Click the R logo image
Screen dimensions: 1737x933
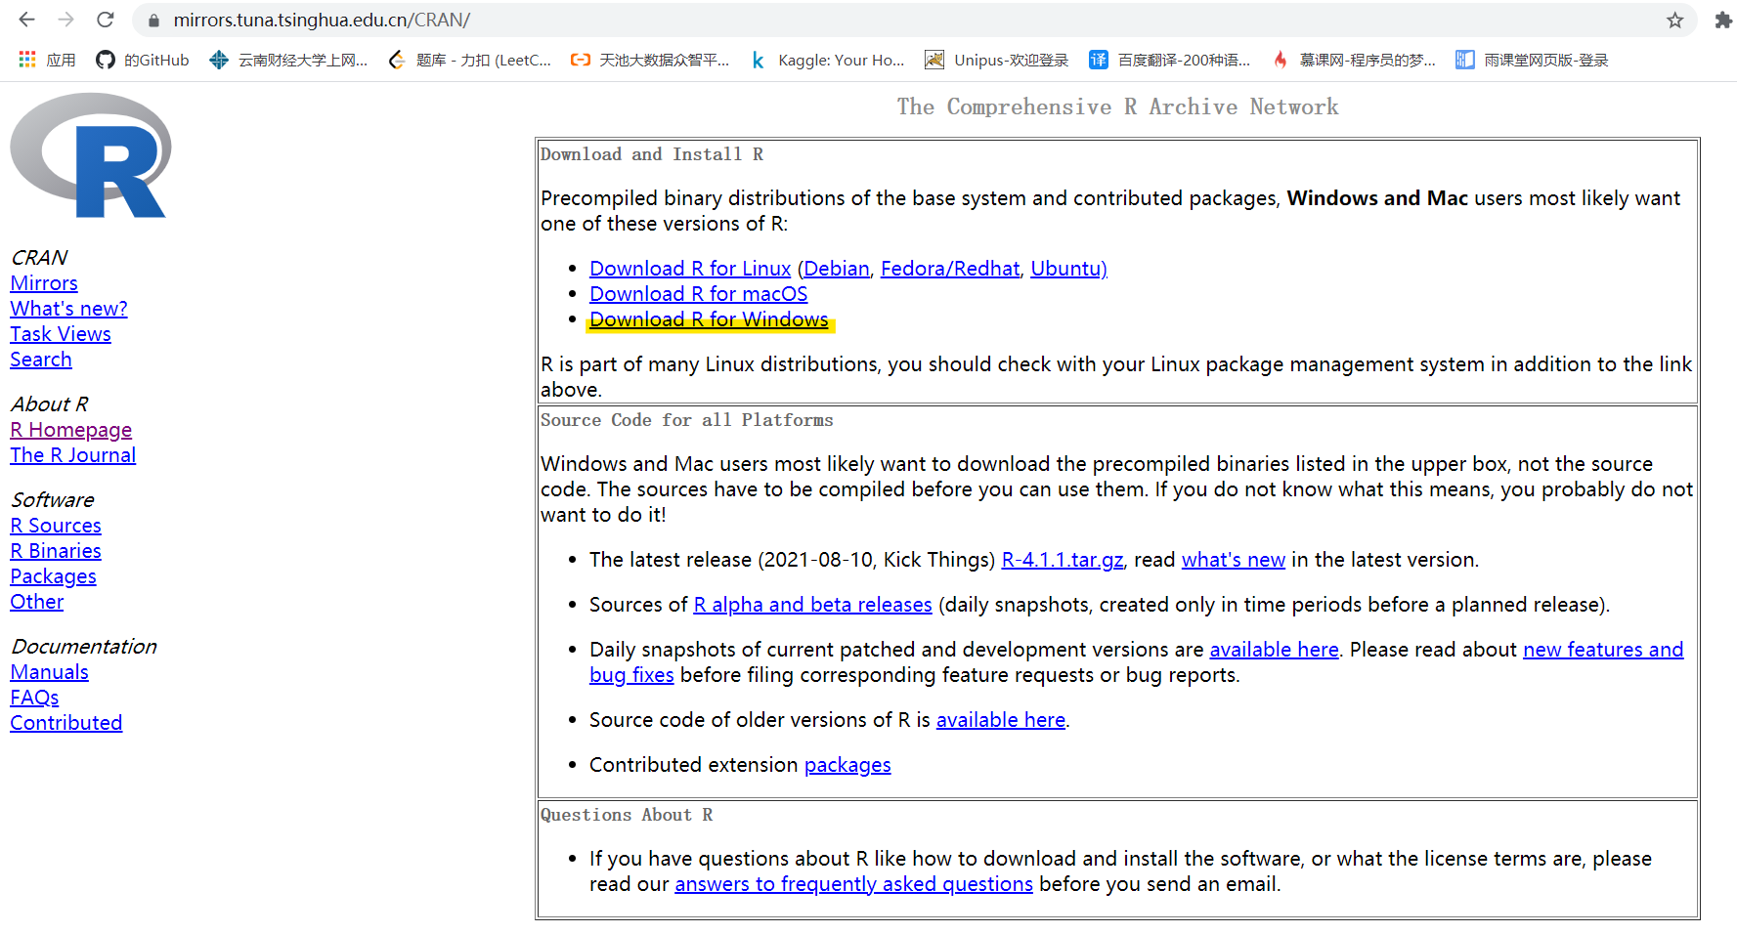tap(91, 155)
